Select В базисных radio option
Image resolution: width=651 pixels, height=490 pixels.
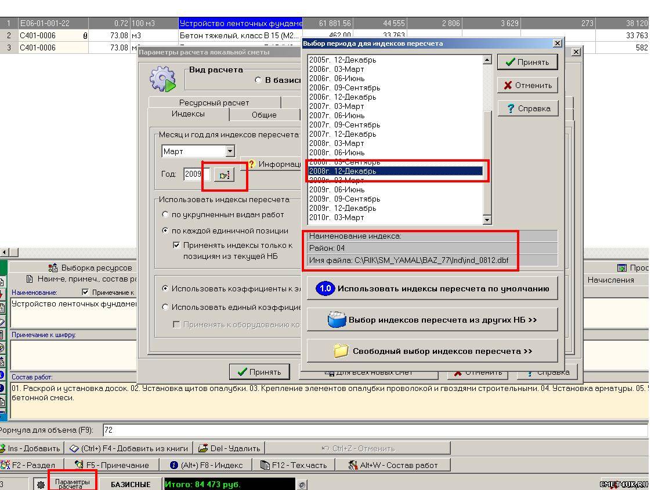click(x=258, y=79)
